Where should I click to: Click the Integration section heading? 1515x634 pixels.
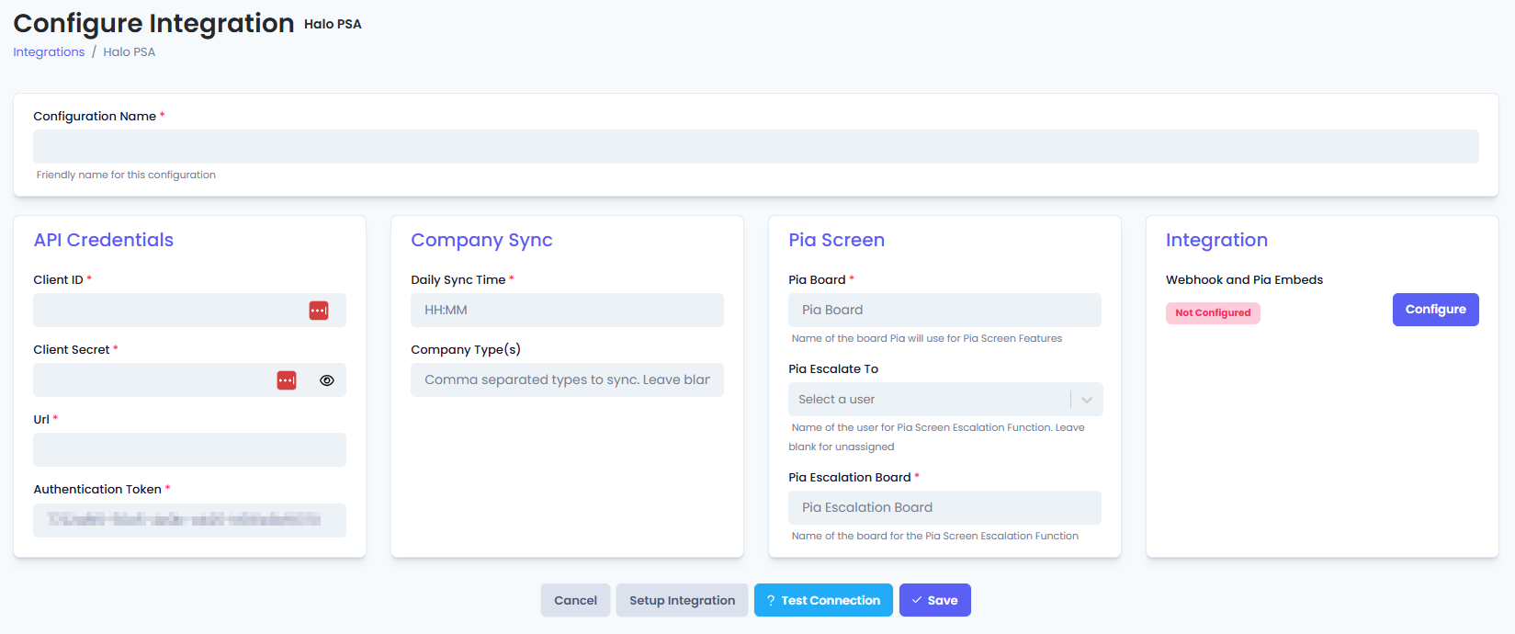pos(1216,240)
